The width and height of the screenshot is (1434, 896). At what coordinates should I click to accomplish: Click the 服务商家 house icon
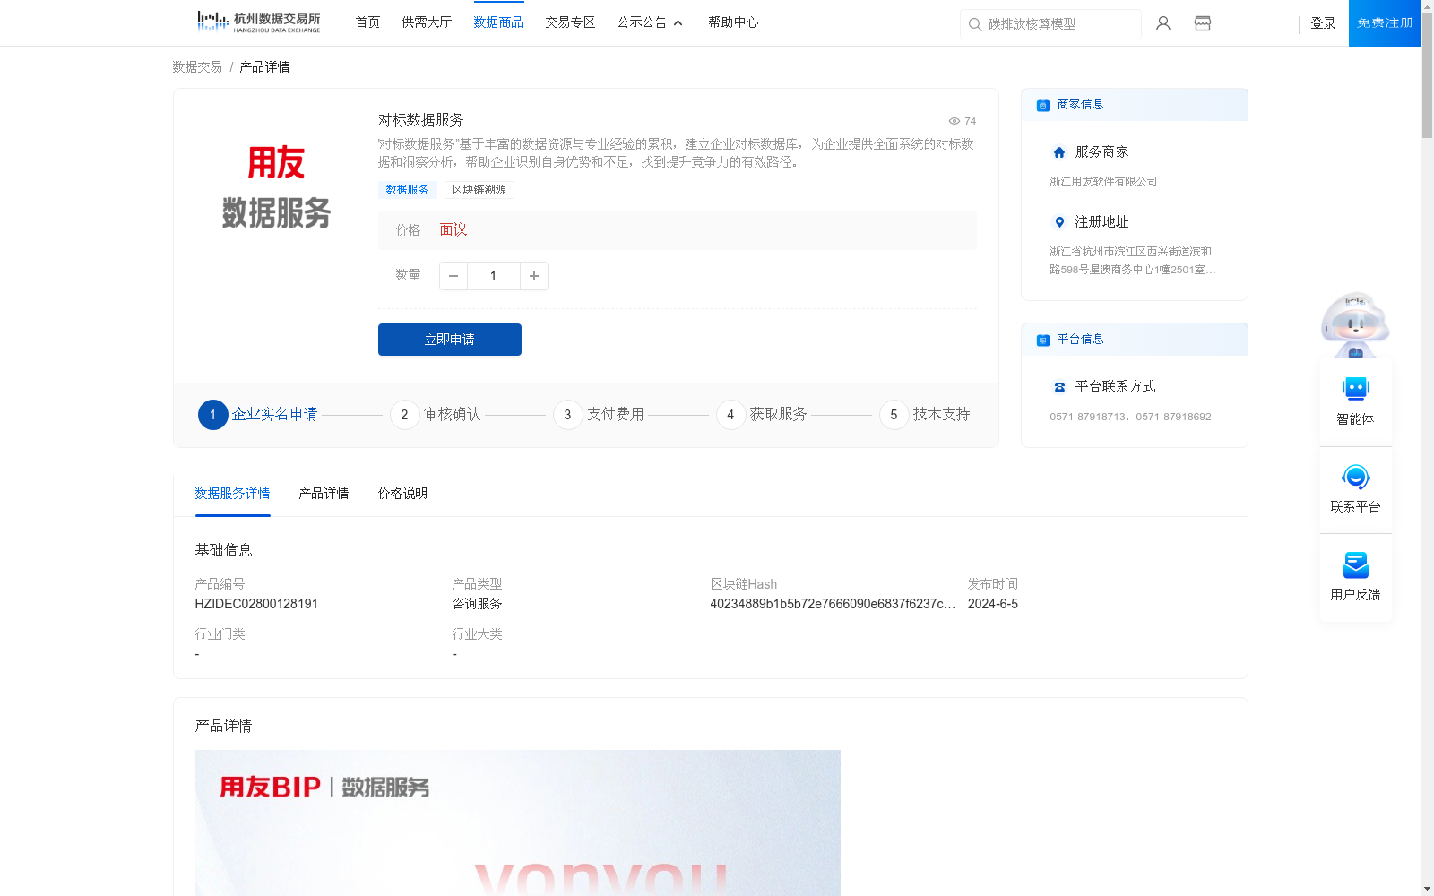(1059, 152)
